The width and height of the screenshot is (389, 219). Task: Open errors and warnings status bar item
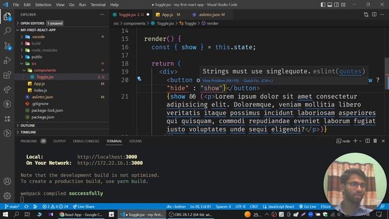(55, 207)
